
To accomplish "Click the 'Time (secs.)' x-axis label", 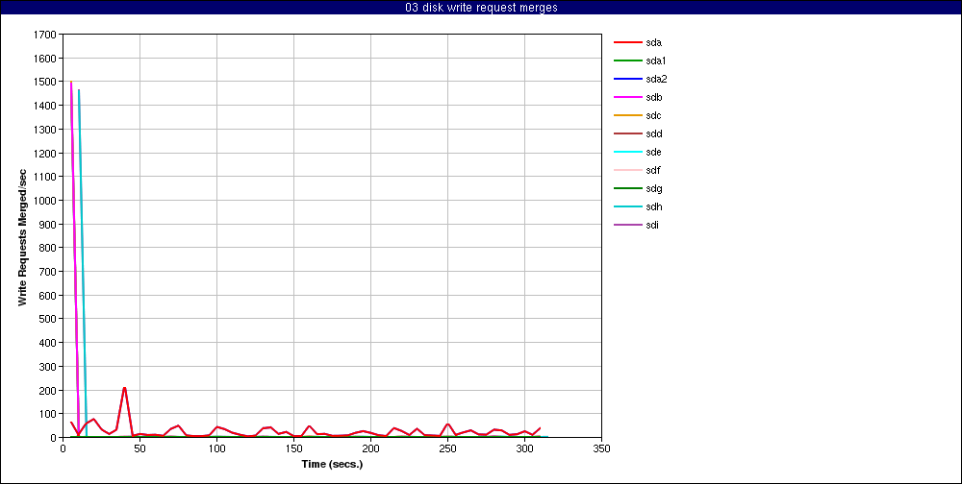I will coord(332,463).
